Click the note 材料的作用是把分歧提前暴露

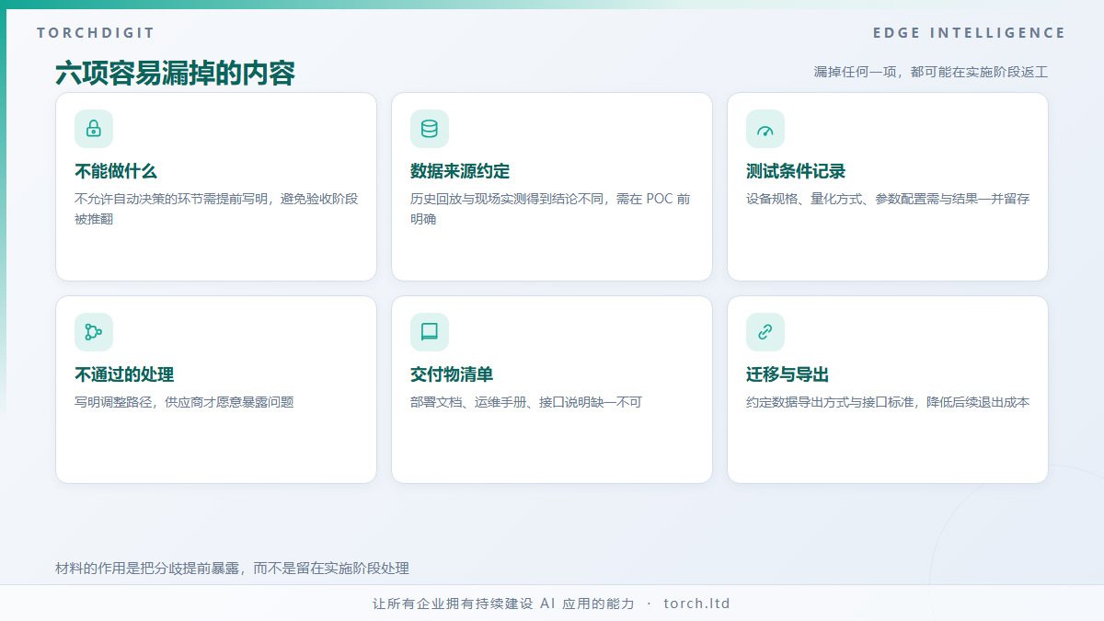pyautogui.click(x=148, y=569)
